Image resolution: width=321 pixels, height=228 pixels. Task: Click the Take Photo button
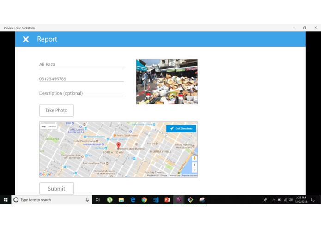(56, 110)
